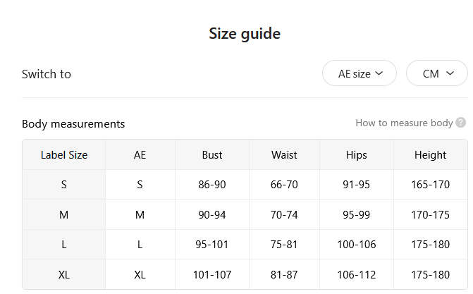473x294 pixels.
Task: Click the chevron beside AE size
Action: click(379, 73)
